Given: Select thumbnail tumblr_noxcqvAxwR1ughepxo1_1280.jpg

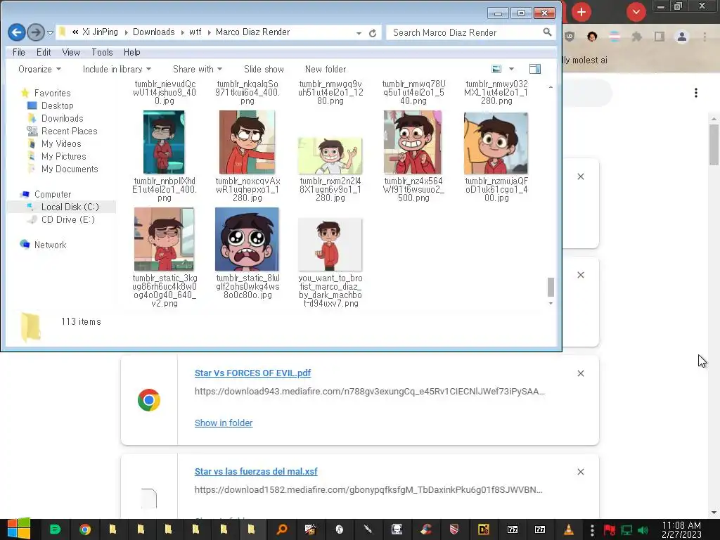Looking at the screenshot, I should pyautogui.click(x=247, y=142).
